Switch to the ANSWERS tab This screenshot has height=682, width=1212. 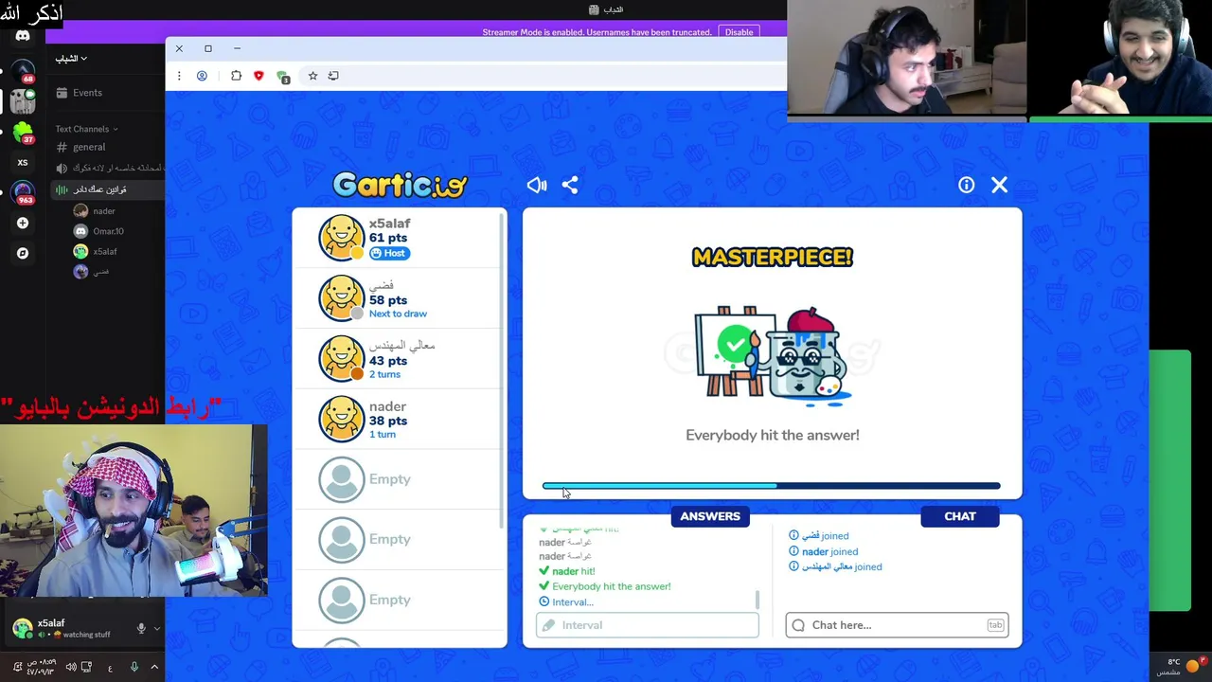710,516
